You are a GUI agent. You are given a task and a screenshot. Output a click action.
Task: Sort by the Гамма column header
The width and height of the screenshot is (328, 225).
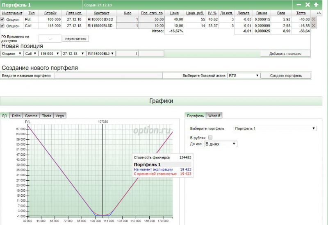coord(262,13)
